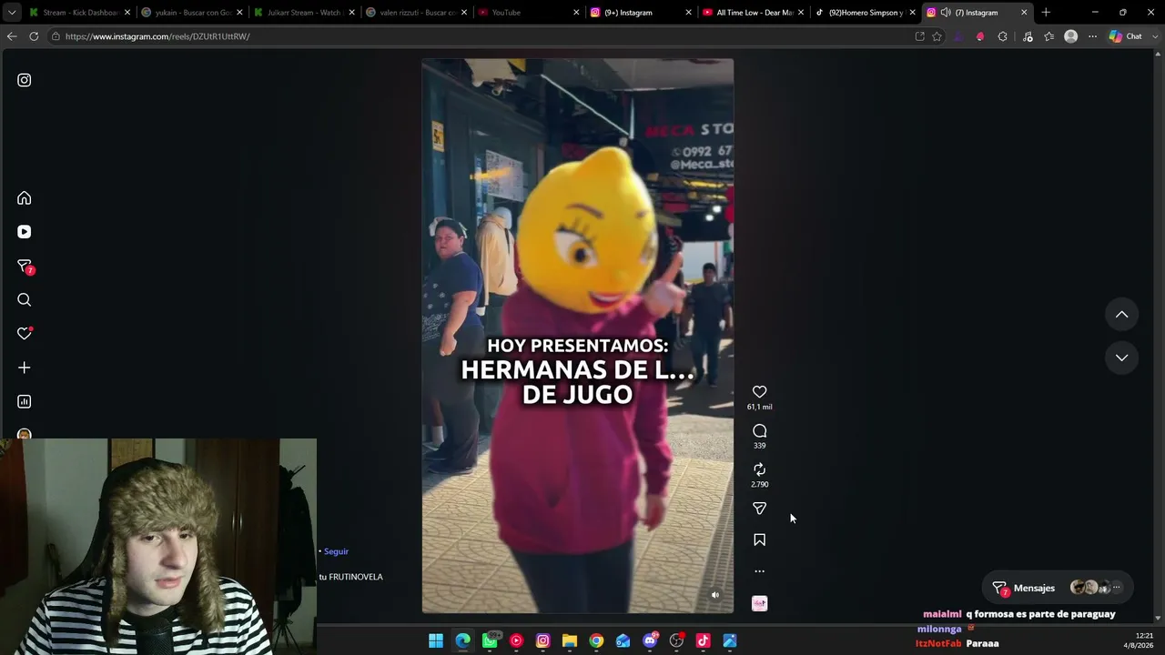
Task: View notifications heart icon in sidebar
Action: [25, 334]
